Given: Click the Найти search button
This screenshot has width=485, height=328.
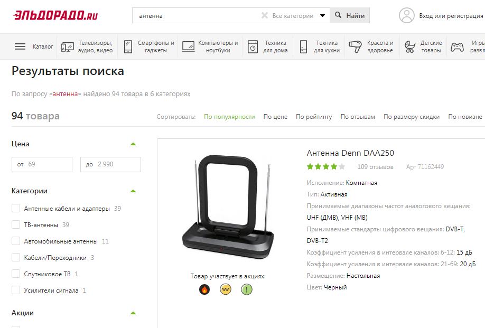Looking at the screenshot, I should tap(350, 15).
